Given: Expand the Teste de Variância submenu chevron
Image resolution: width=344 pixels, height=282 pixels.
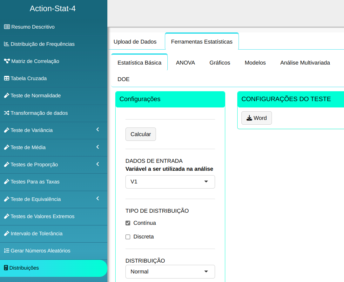Looking at the screenshot, I should click(98, 130).
